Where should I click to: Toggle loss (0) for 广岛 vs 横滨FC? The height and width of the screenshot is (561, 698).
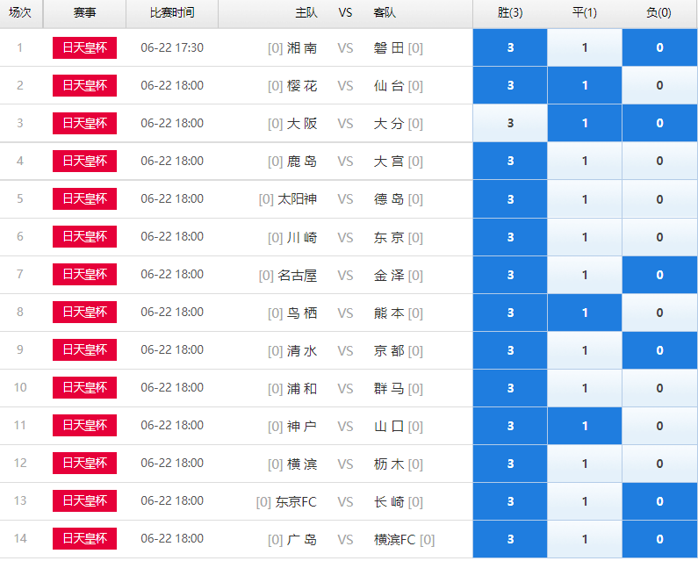pyautogui.click(x=659, y=539)
